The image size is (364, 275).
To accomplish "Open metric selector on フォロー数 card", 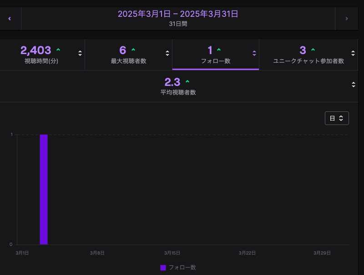I will point(254,53).
